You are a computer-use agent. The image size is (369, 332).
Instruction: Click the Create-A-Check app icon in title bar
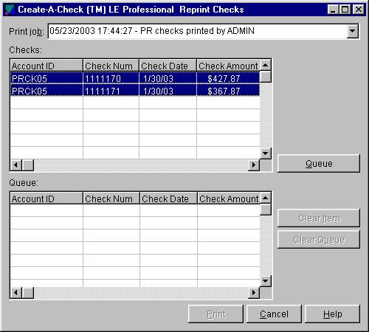click(x=10, y=10)
